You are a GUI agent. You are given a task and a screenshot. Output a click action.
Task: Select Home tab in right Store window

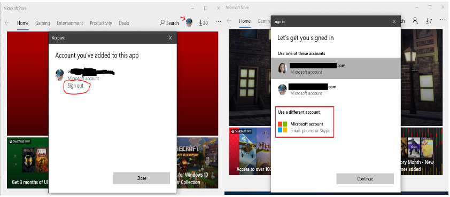(245, 21)
